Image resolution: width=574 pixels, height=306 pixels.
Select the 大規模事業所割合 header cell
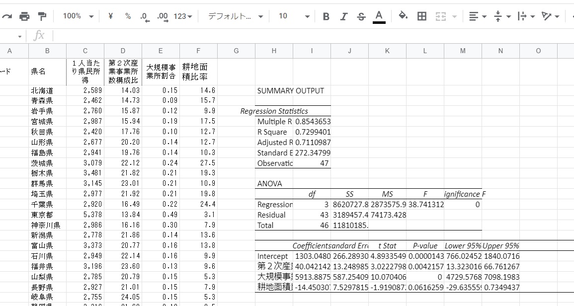[161, 72]
